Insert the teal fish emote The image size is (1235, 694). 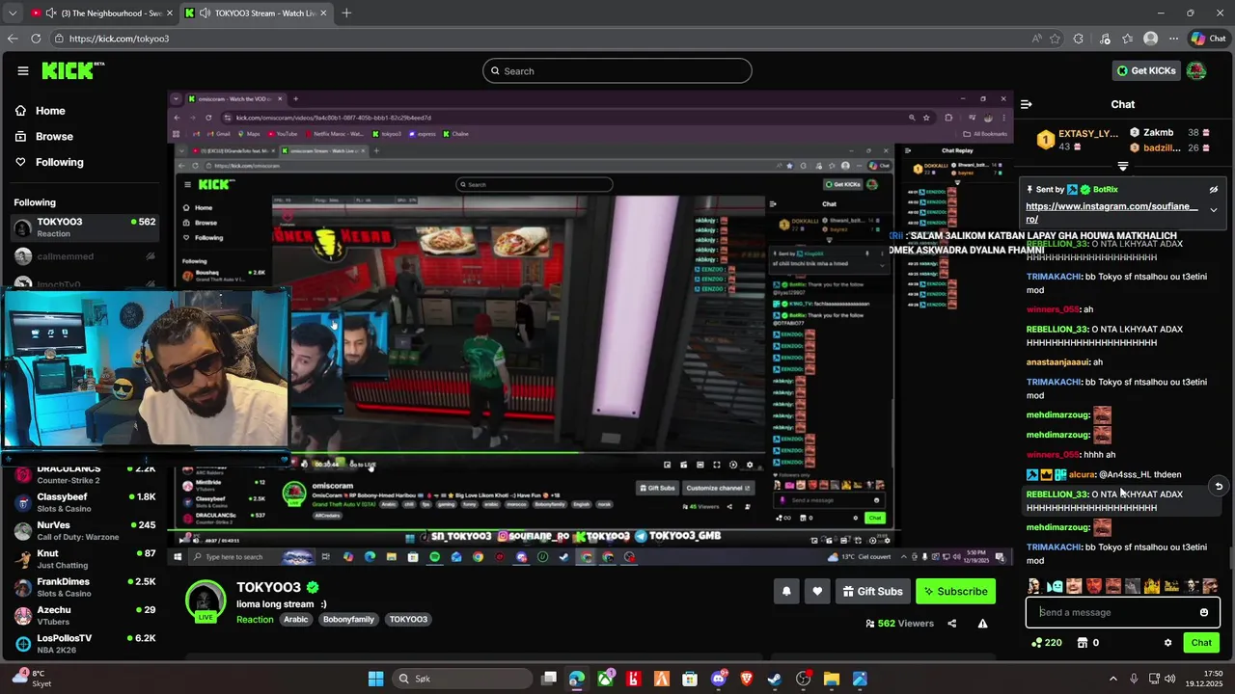[1054, 586]
